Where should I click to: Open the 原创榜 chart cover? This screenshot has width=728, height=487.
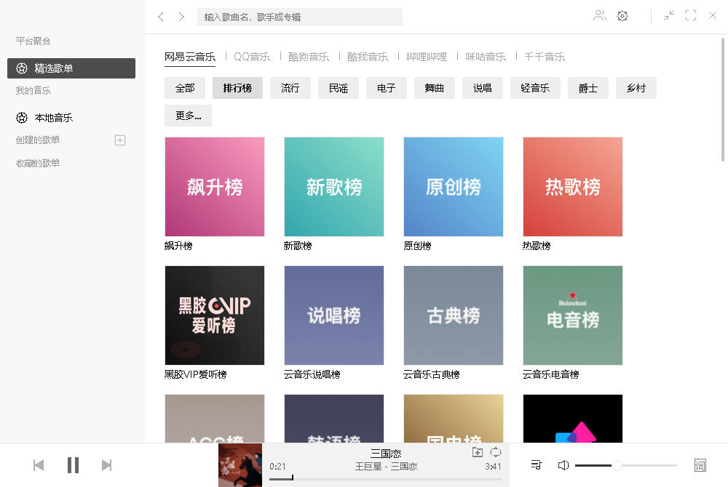point(453,187)
